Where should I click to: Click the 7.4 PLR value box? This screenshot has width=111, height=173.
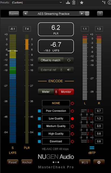[27, 29]
